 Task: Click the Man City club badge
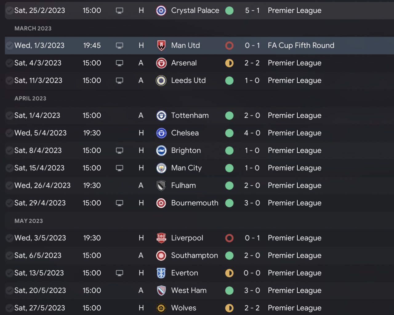pos(161,168)
